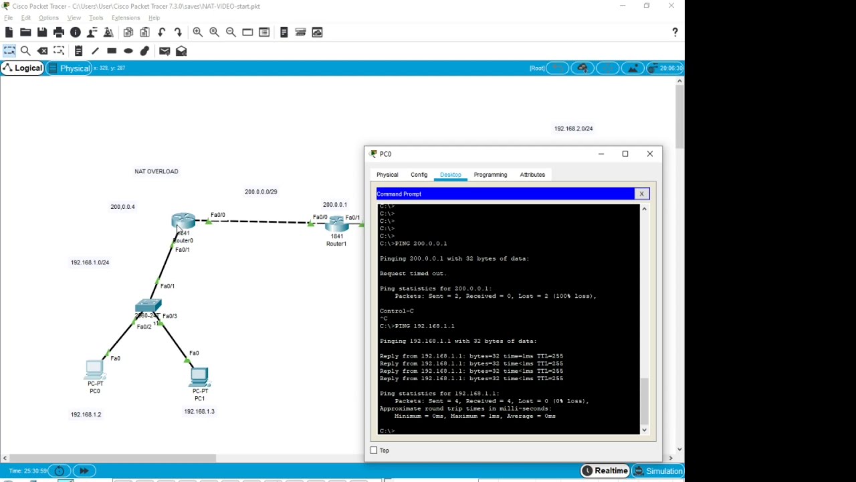Click the Power Cycle Devices button

point(59,471)
